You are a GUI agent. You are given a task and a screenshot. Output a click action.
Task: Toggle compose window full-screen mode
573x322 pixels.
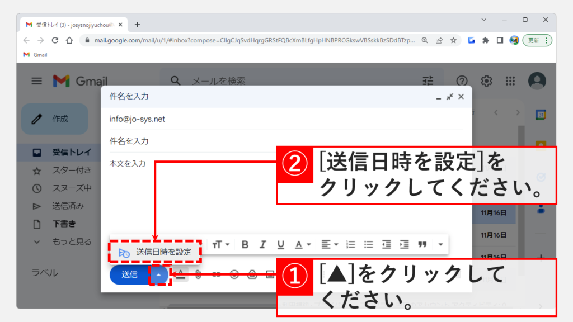[449, 97]
